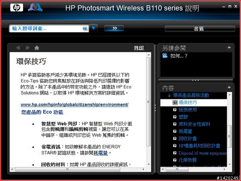
Task: Click the article vertical scrollbar thumb
Action: (148, 102)
